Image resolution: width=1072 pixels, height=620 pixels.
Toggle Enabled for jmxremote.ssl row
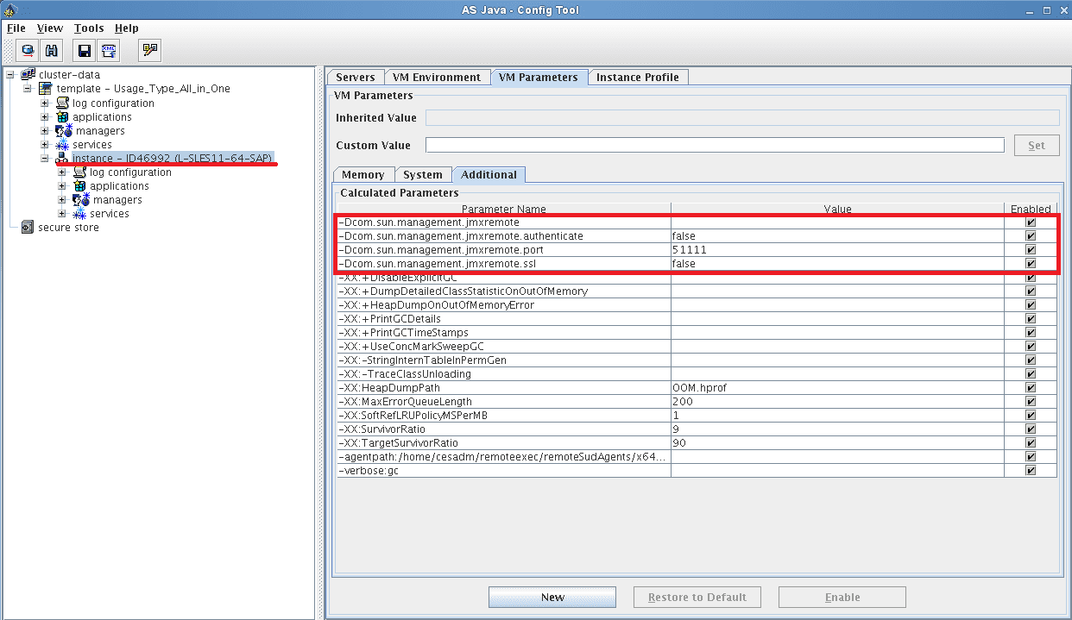coord(1031,264)
